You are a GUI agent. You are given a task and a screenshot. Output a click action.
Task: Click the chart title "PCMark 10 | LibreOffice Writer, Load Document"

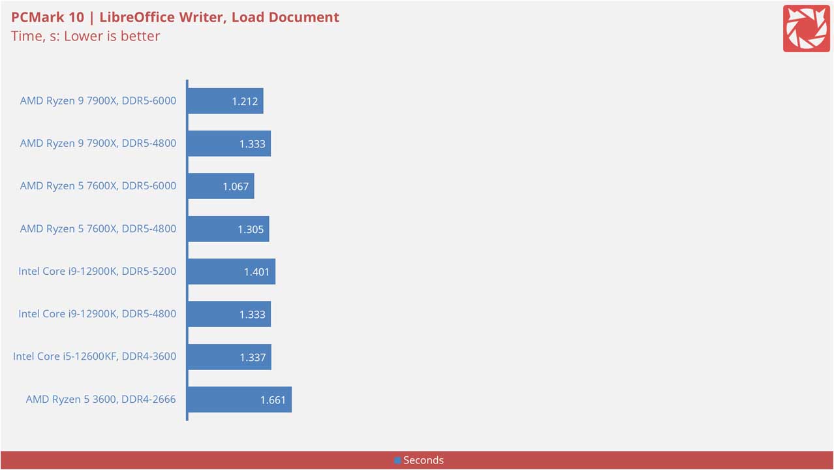tap(175, 17)
